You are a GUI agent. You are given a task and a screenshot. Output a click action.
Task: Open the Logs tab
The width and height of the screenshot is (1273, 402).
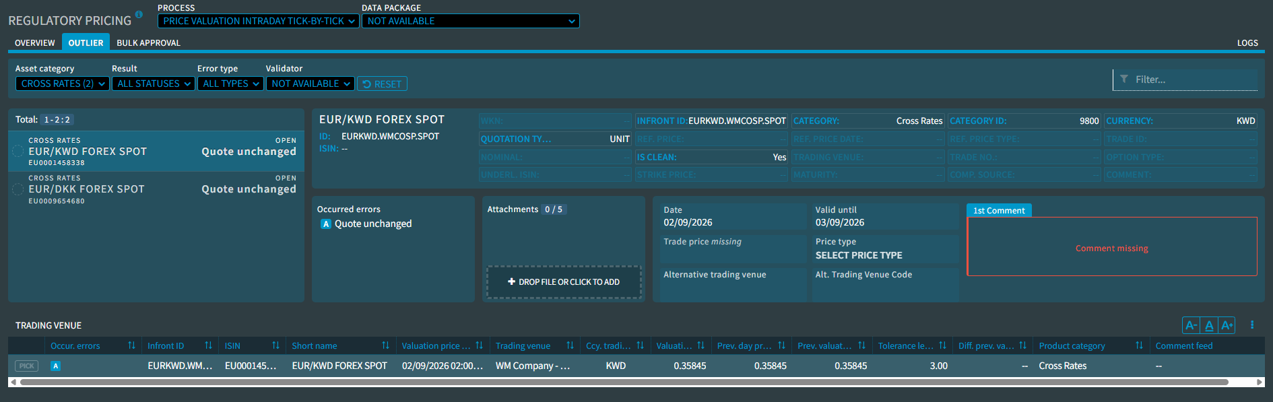pyautogui.click(x=1247, y=42)
